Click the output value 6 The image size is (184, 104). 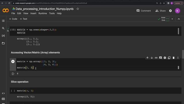18,73
